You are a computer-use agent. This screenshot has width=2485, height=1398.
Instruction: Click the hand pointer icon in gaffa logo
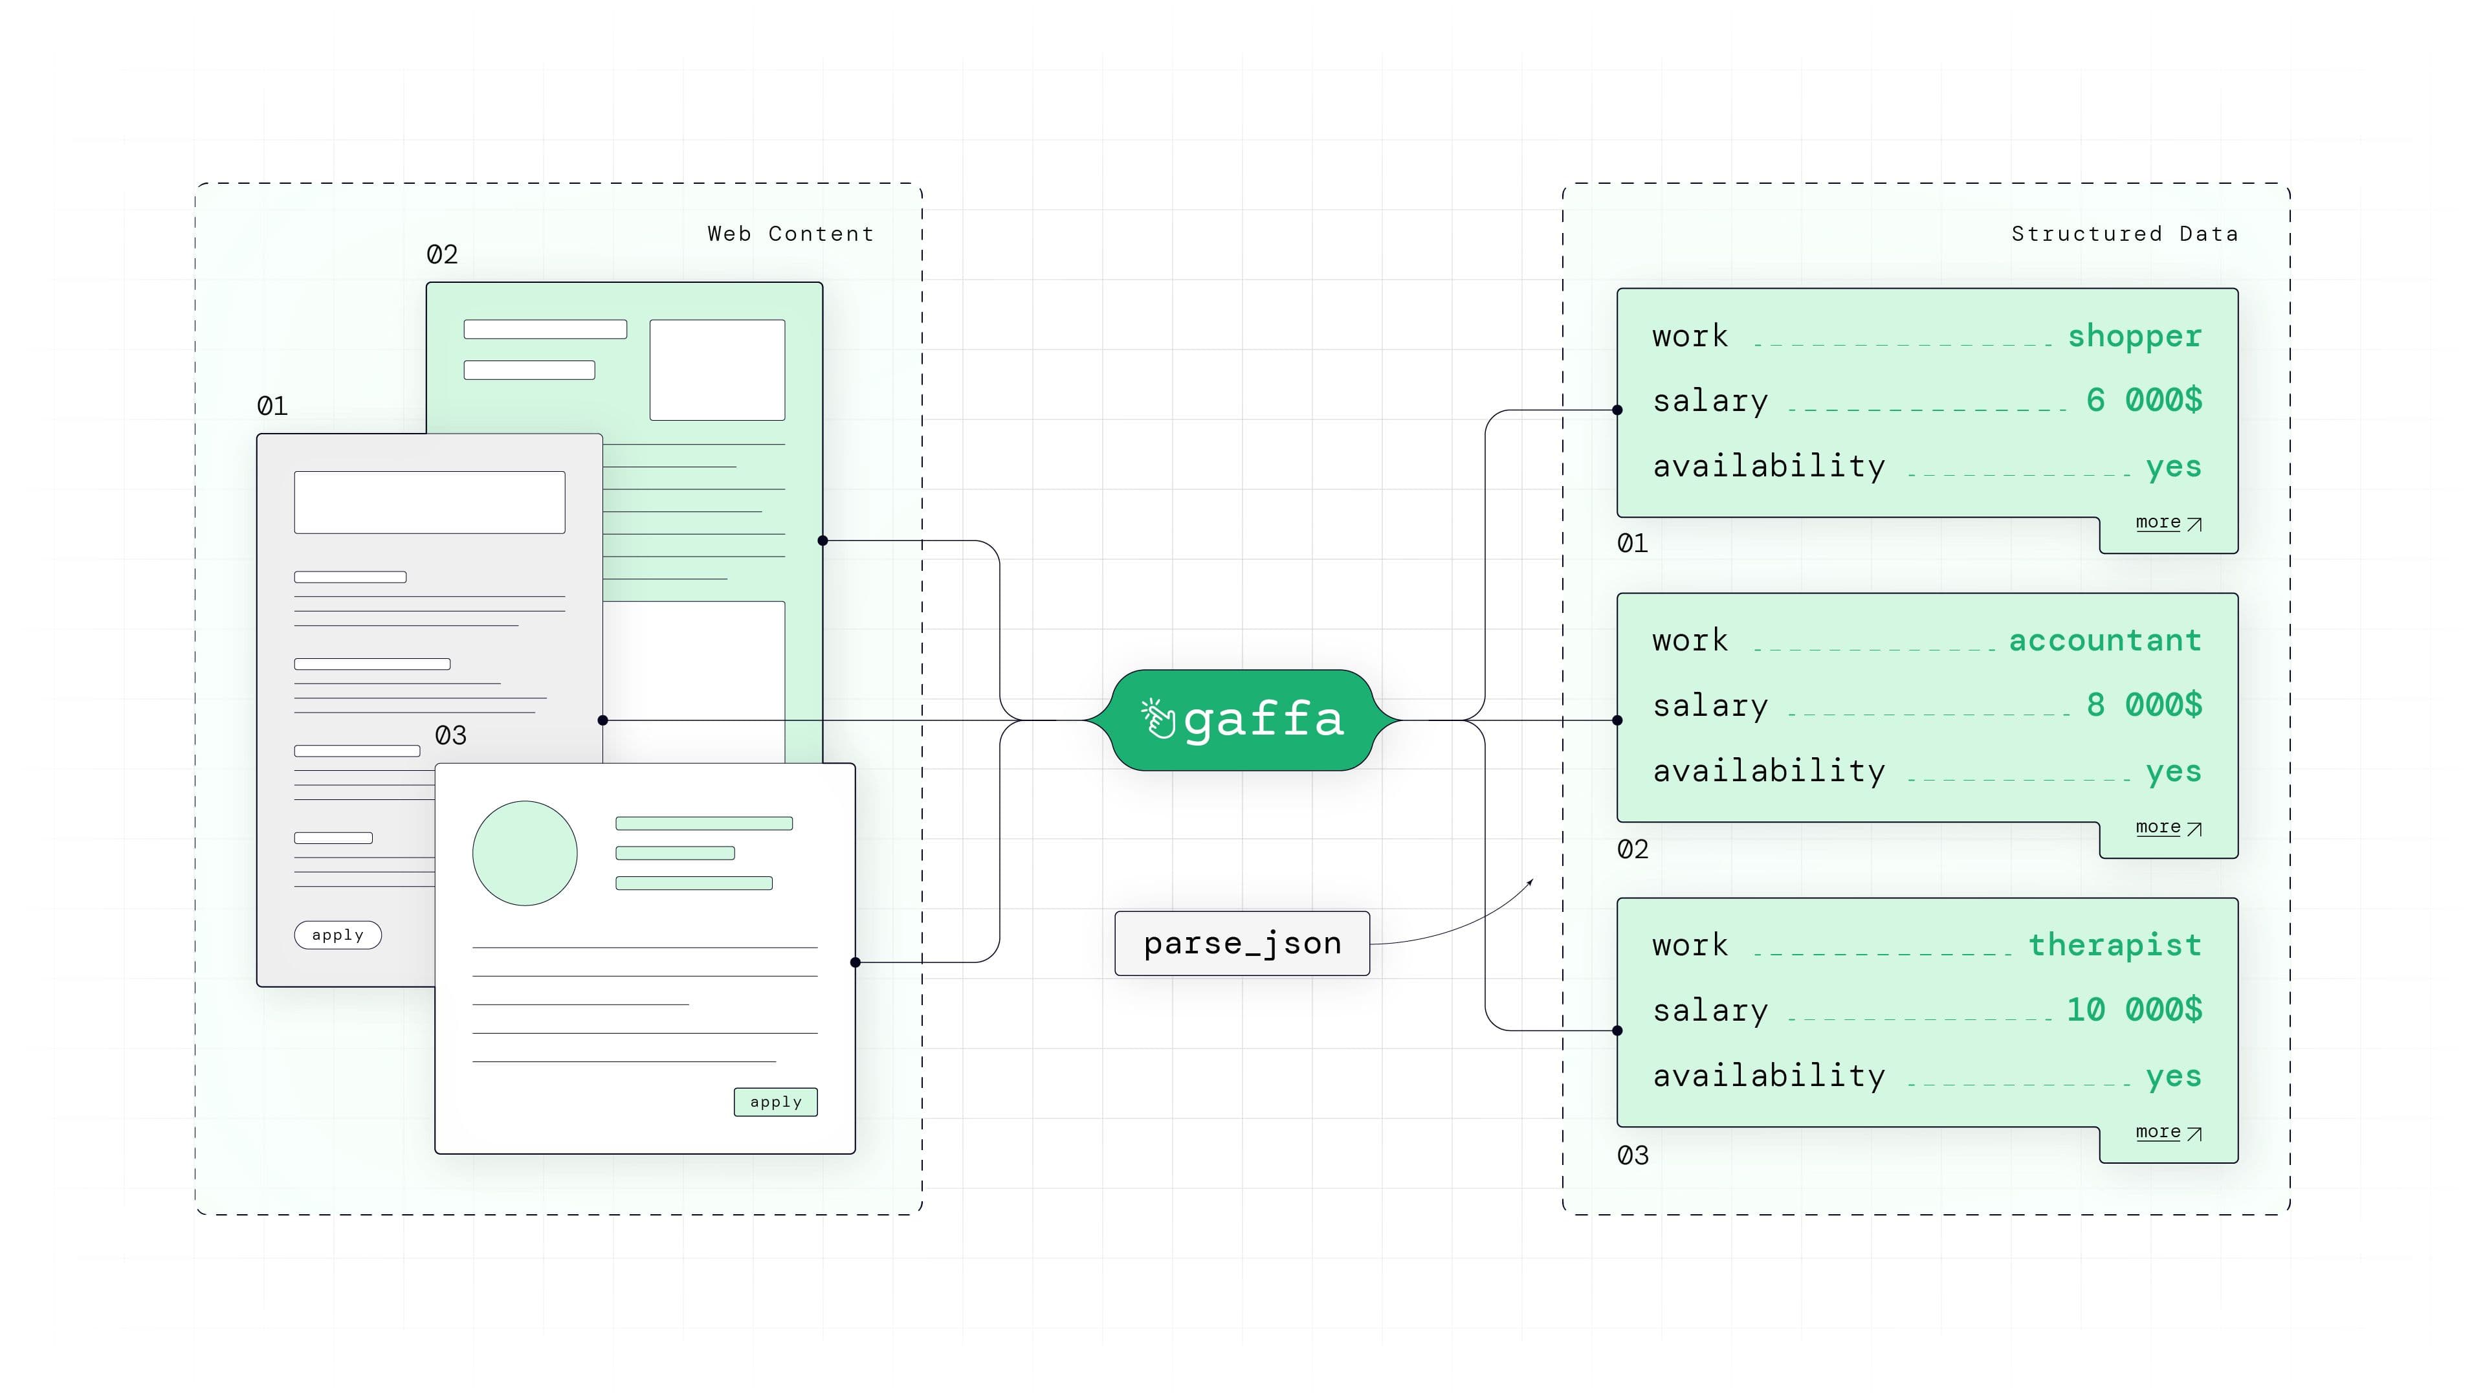[x=1158, y=719]
